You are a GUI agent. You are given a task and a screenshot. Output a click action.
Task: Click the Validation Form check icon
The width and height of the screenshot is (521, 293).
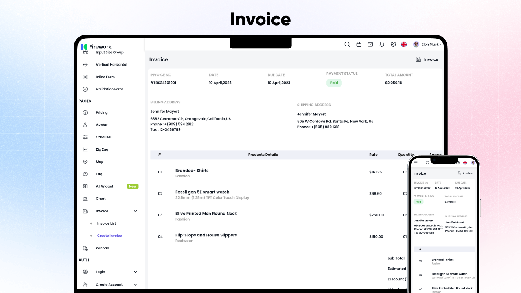coord(85,89)
